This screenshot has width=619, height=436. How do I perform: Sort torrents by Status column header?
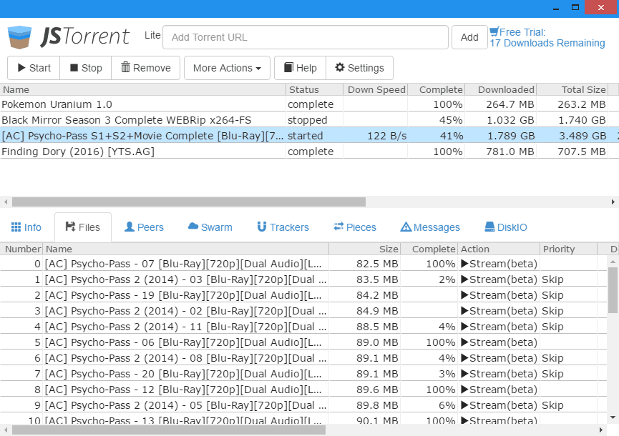point(315,89)
